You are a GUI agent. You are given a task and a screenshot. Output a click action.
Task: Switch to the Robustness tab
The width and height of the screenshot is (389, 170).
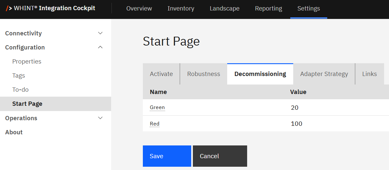[x=203, y=74]
